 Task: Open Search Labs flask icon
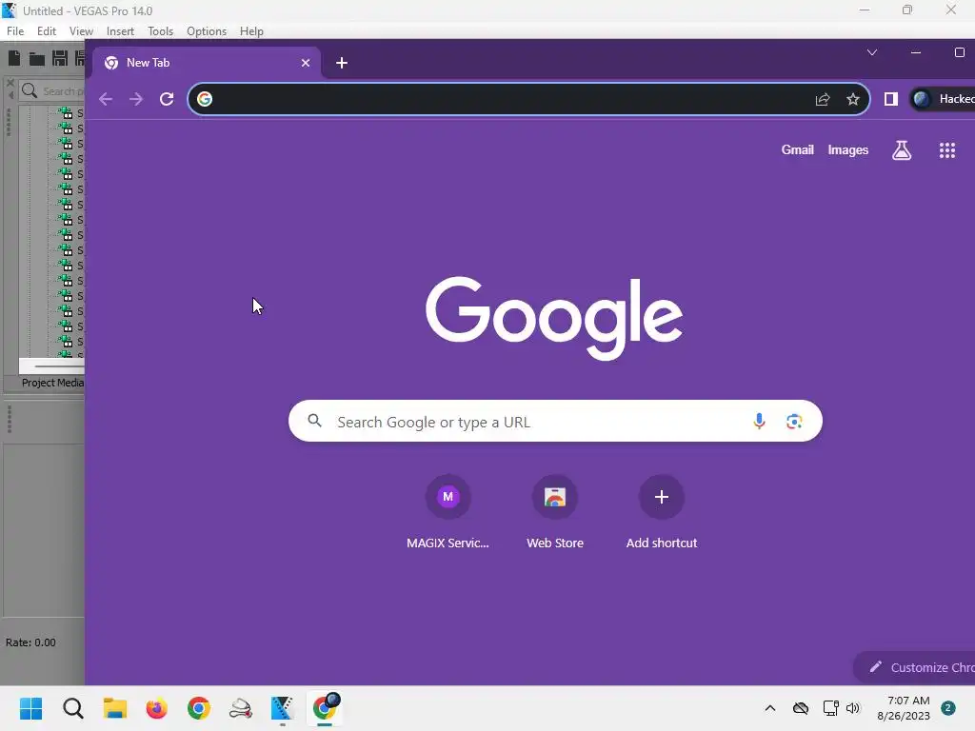click(902, 149)
